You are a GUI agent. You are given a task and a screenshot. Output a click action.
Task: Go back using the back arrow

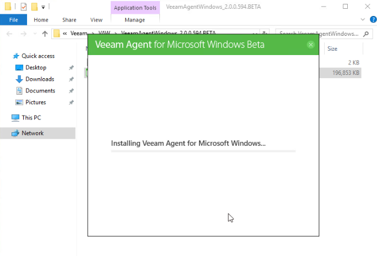(9, 34)
